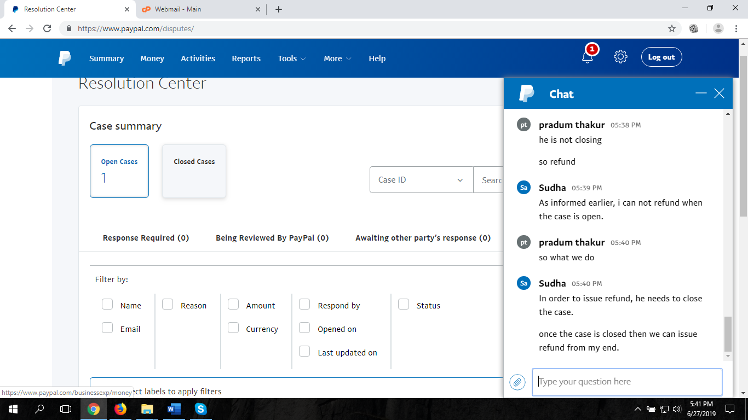Open the Windows Start menu

[x=12, y=409]
